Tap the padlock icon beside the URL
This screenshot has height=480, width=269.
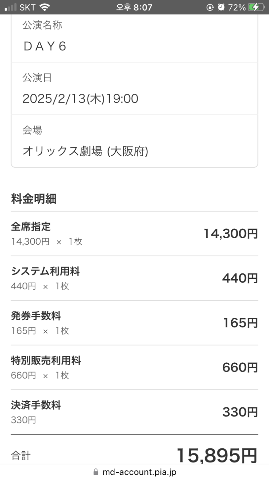96,472
